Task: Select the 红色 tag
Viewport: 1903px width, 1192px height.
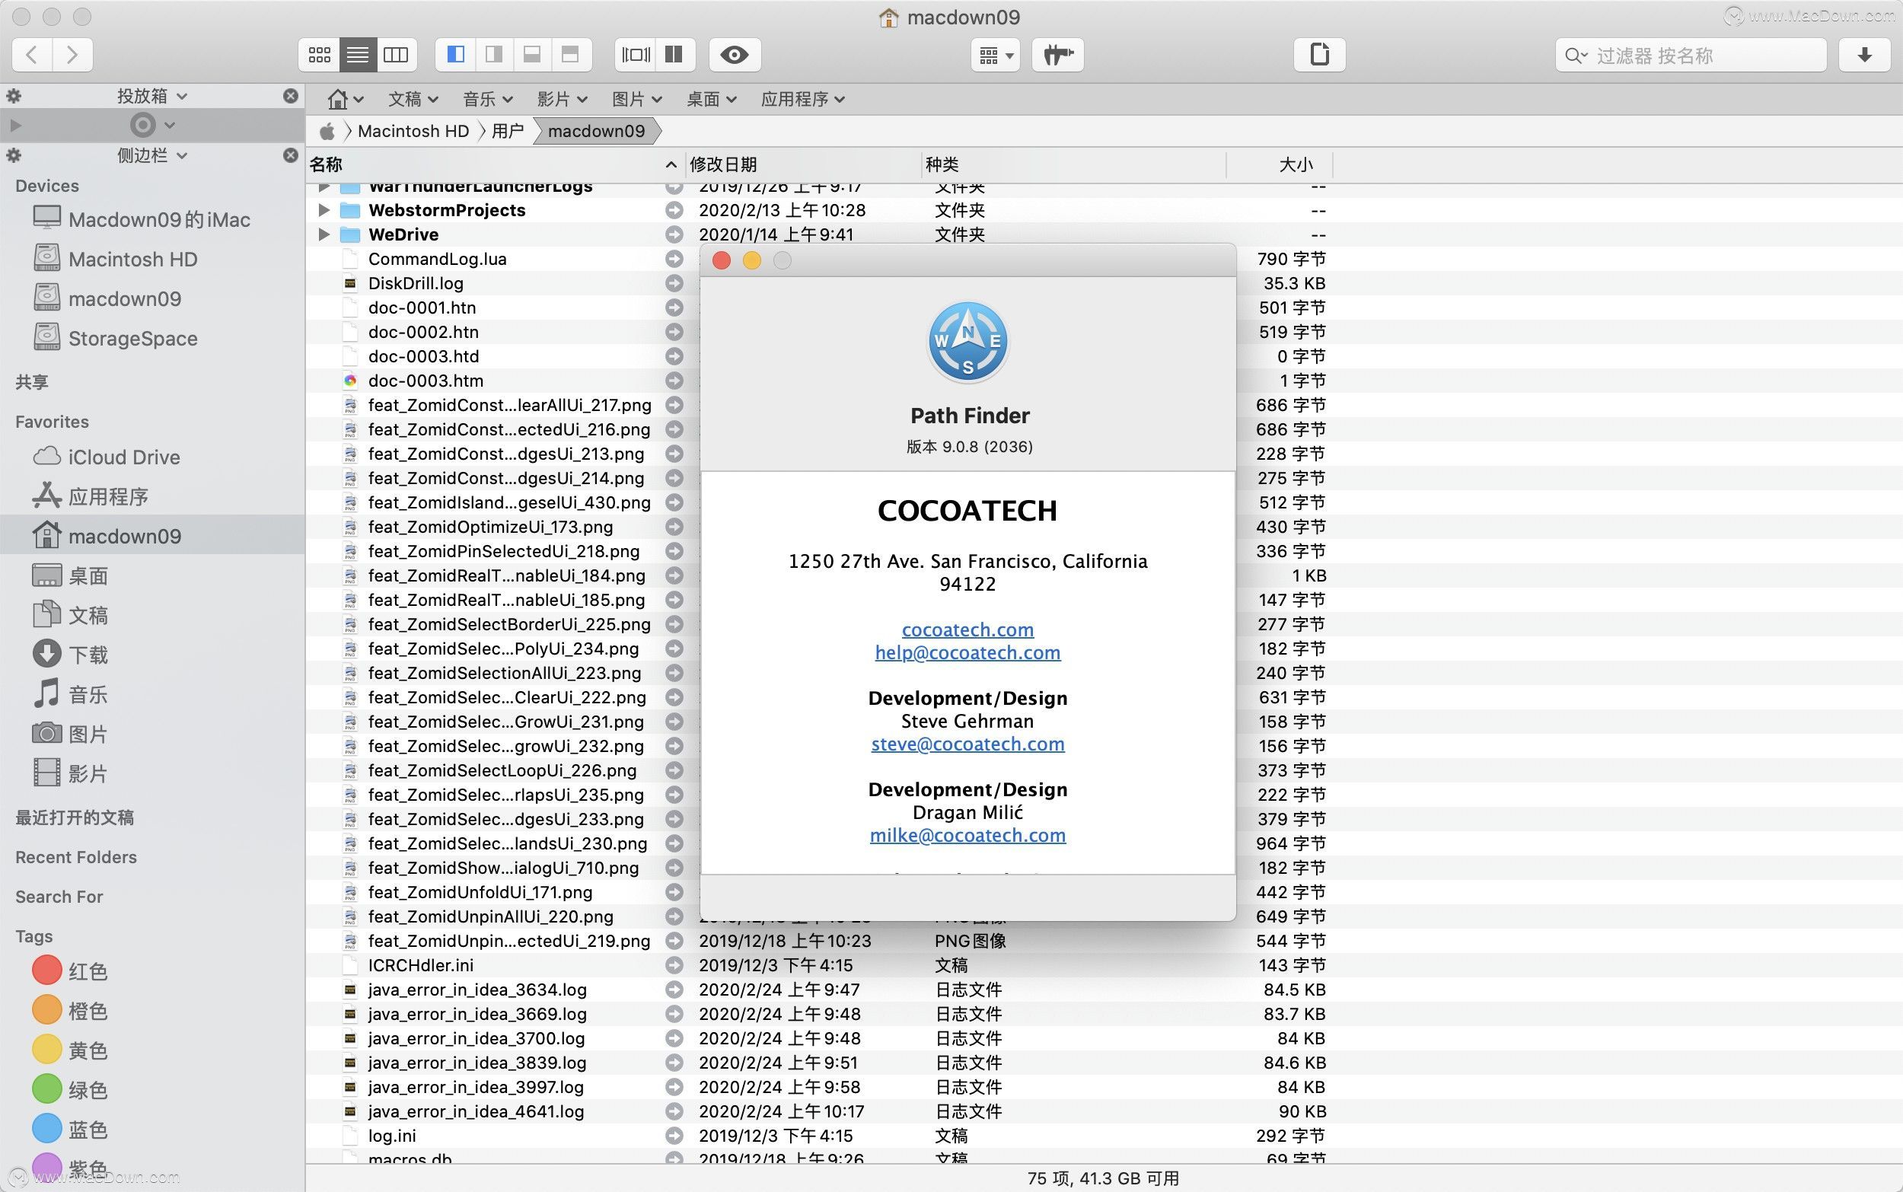Action: pyautogui.click(x=70, y=970)
